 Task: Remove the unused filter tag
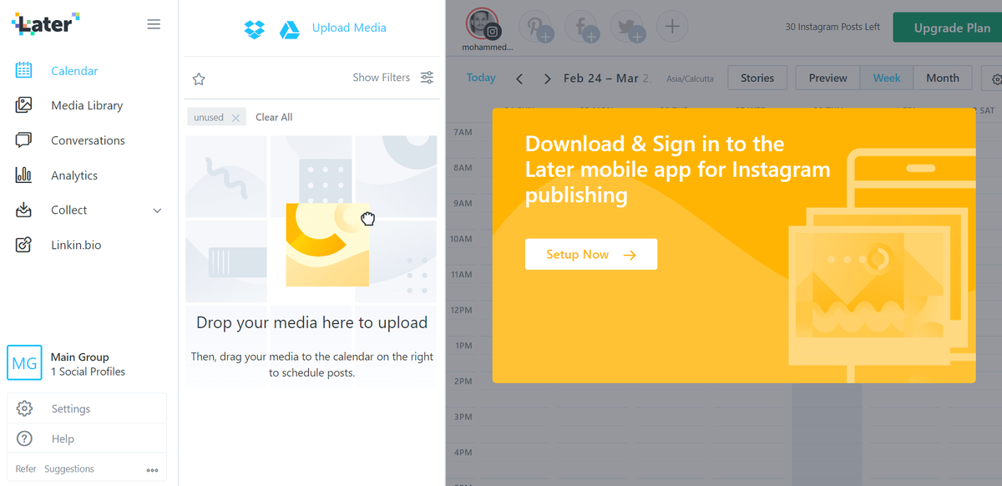point(235,118)
